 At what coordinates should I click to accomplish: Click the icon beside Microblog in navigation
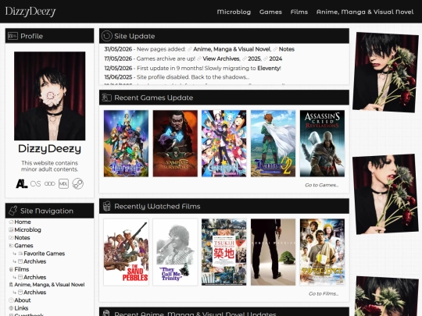(11, 229)
